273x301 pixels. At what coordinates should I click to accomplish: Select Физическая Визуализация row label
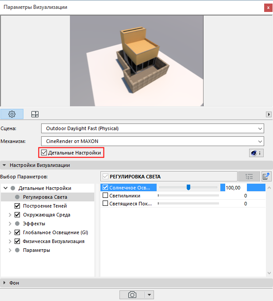pyautogui.click(x=54, y=241)
